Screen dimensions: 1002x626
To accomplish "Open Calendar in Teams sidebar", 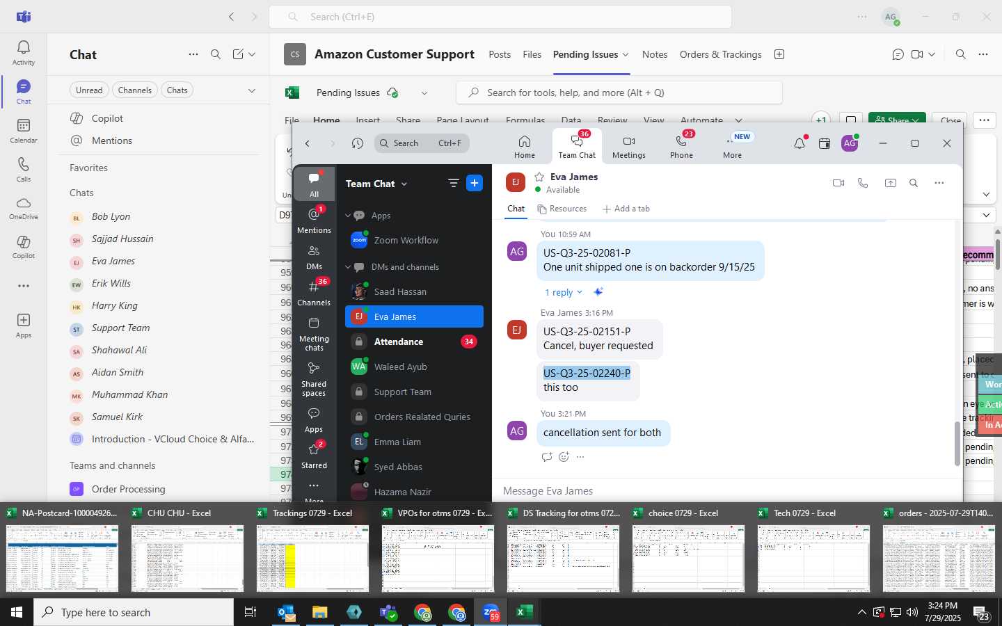I will click(x=23, y=131).
